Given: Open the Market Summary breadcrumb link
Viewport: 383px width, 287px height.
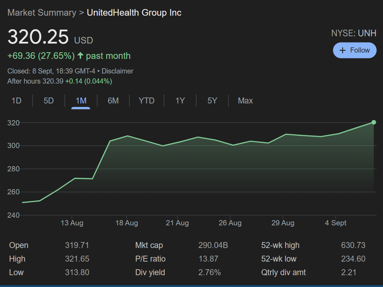Looking at the screenshot, I should (42, 13).
